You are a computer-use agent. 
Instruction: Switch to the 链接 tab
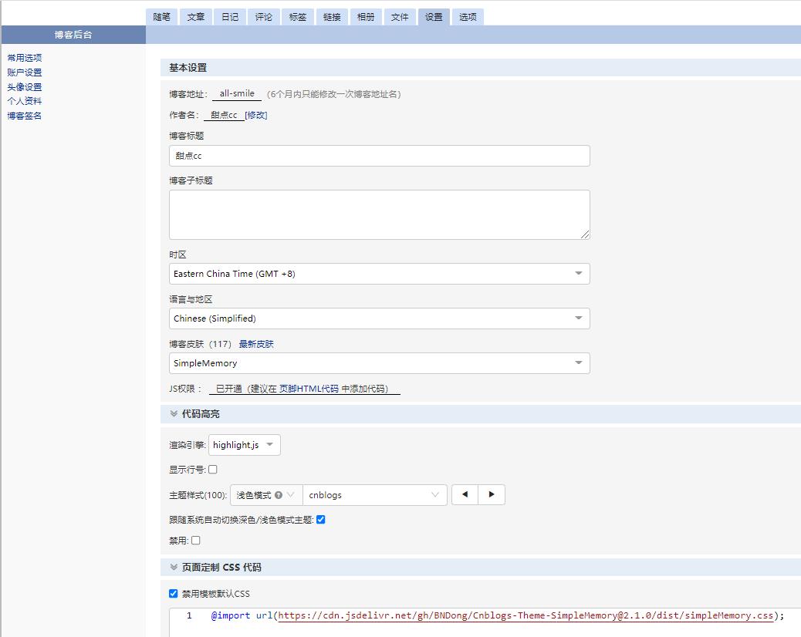(x=332, y=17)
